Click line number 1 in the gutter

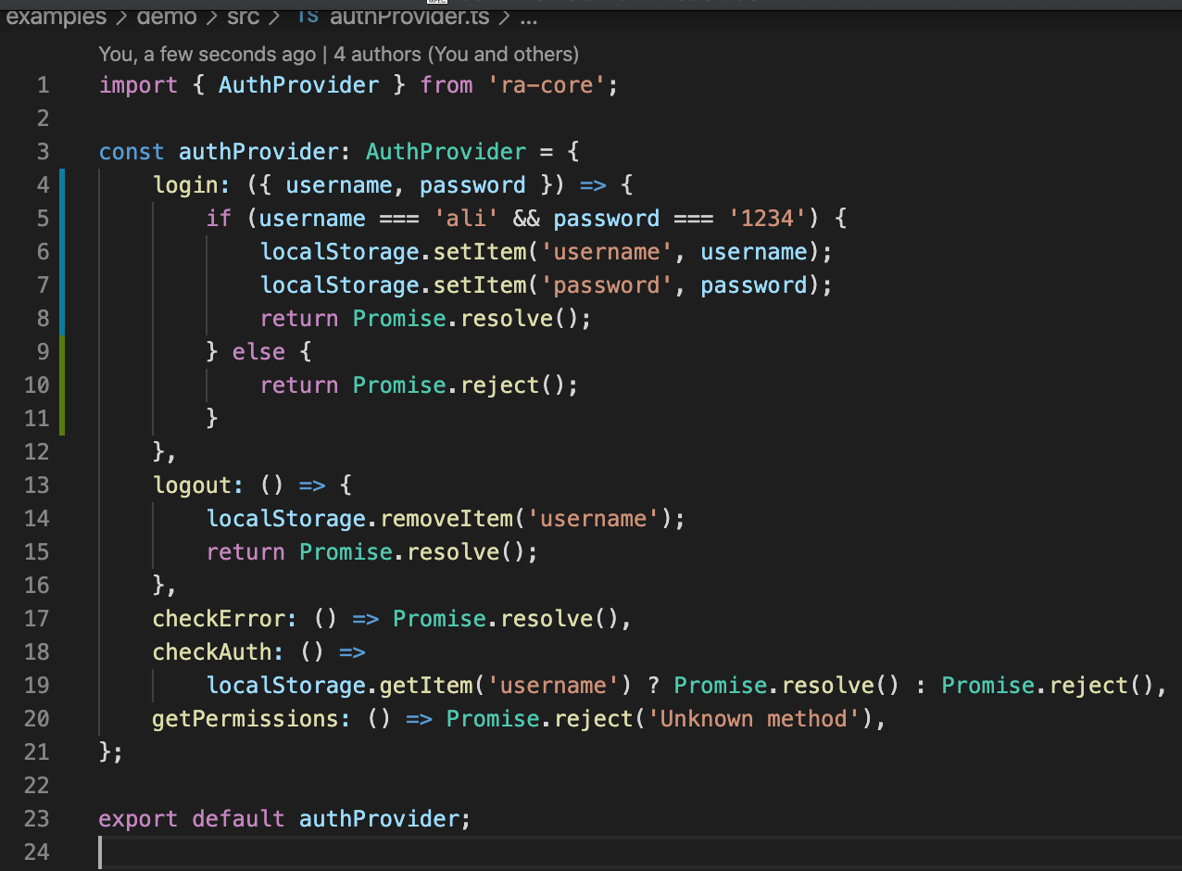pos(43,85)
